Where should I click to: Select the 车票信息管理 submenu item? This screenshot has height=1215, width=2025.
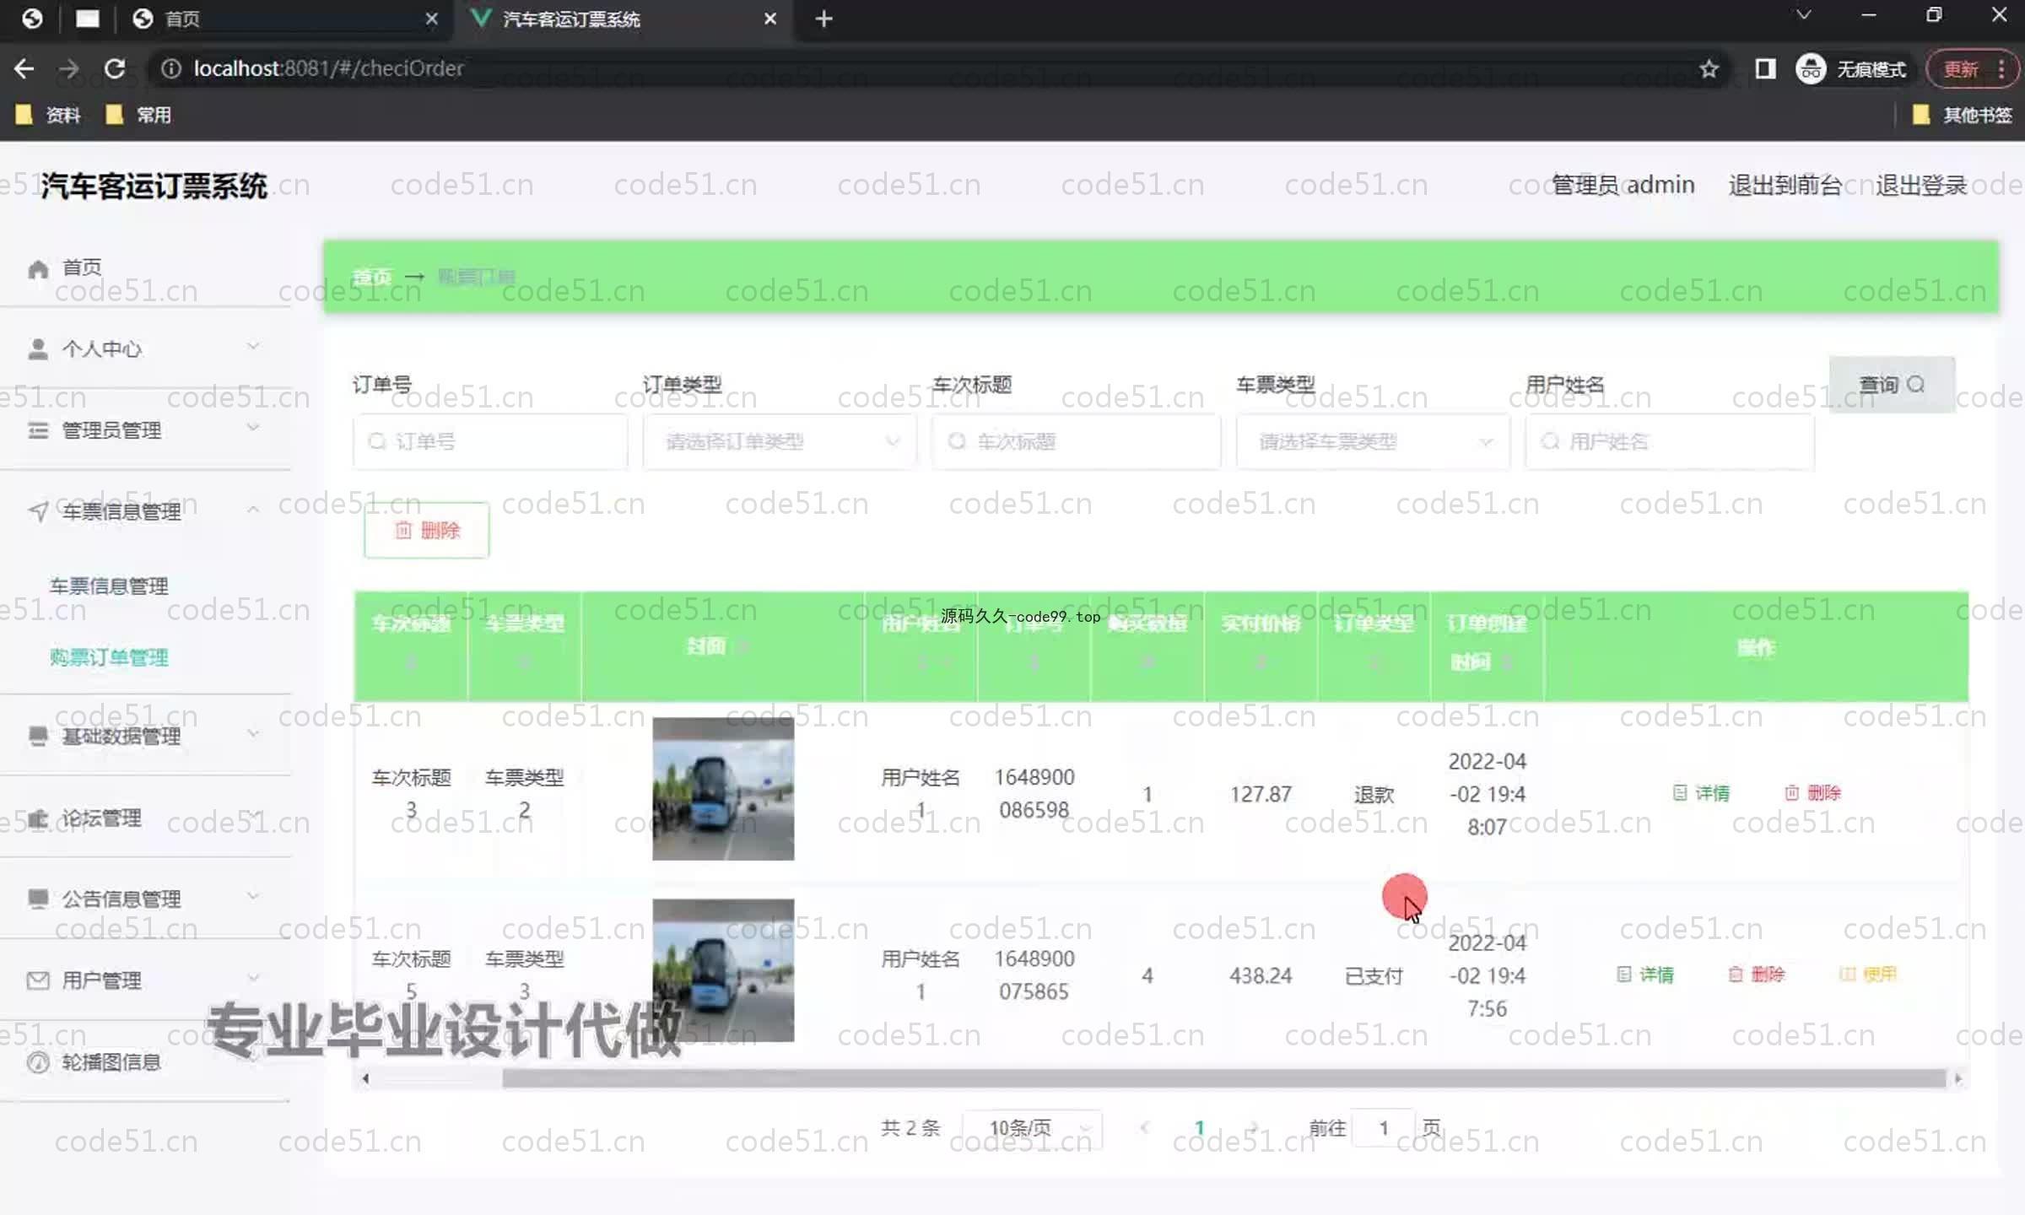pos(109,586)
